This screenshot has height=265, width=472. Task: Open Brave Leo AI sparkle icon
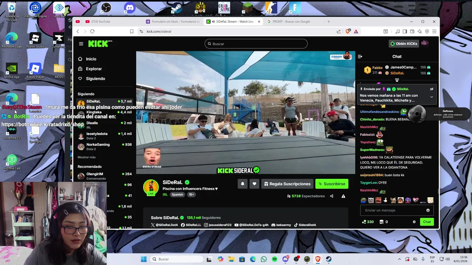coord(420,31)
